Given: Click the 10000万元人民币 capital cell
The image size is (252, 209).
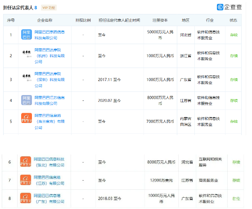Looking at the screenshot, I should click(162, 199).
